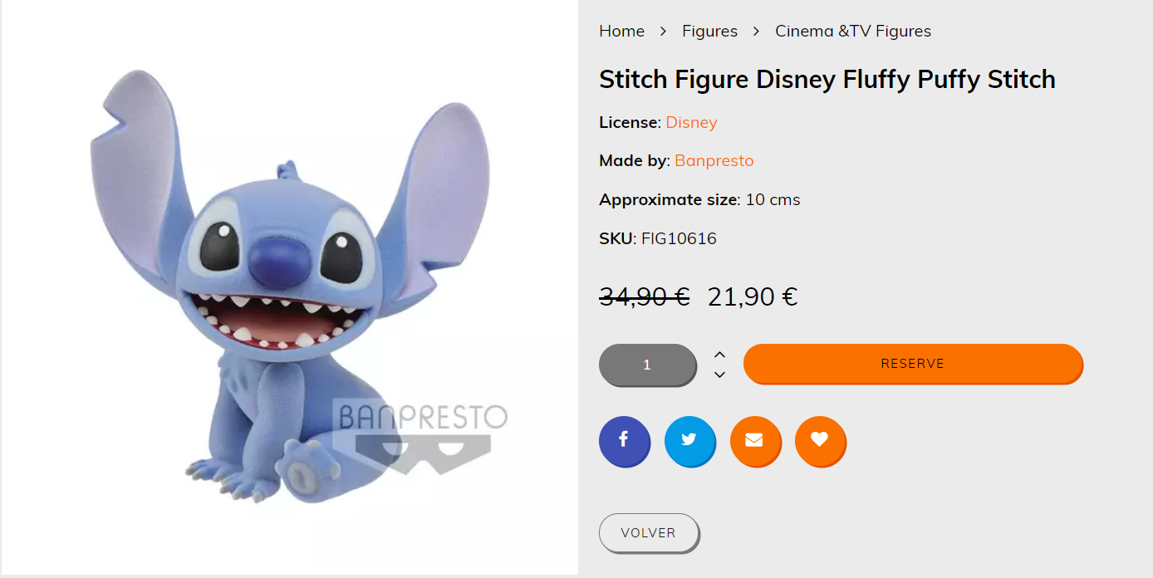Add the figure to favorites with heart icon

point(820,441)
